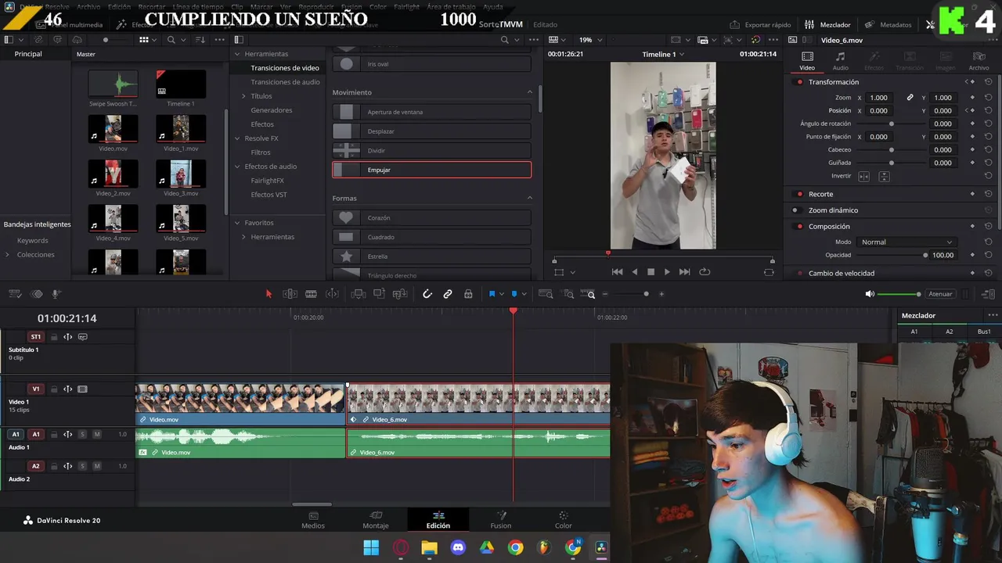This screenshot has width=1002, height=563.
Task: Adjust the mixer volume slider
Action: click(x=899, y=294)
